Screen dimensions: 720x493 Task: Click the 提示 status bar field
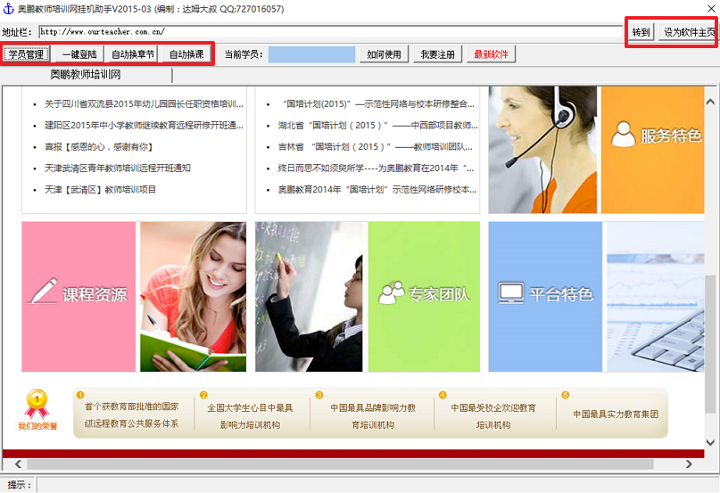point(377,485)
